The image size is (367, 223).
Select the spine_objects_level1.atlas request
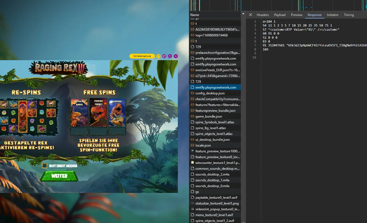pos(215,134)
